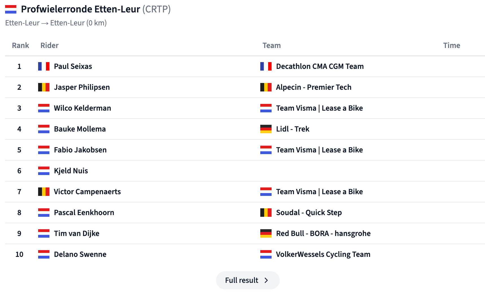Image resolution: width=485 pixels, height=293 pixels.
Task: Click Belgian flag beside Jasper Philipsen
Action: pos(44,87)
